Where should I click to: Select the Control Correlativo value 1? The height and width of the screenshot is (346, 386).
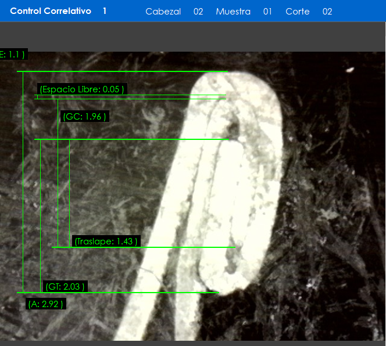click(105, 11)
